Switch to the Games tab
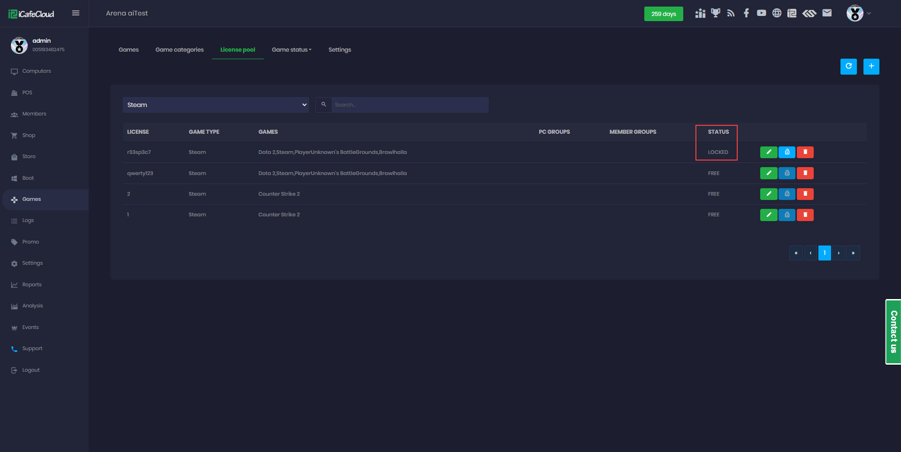The image size is (901, 452). (x=129, y=50)
